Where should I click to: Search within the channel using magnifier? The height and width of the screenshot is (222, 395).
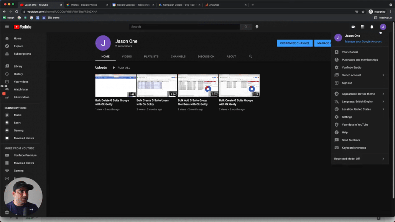[250, 56]
